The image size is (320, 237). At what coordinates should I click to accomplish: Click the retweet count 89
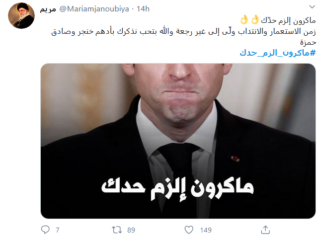131,230
